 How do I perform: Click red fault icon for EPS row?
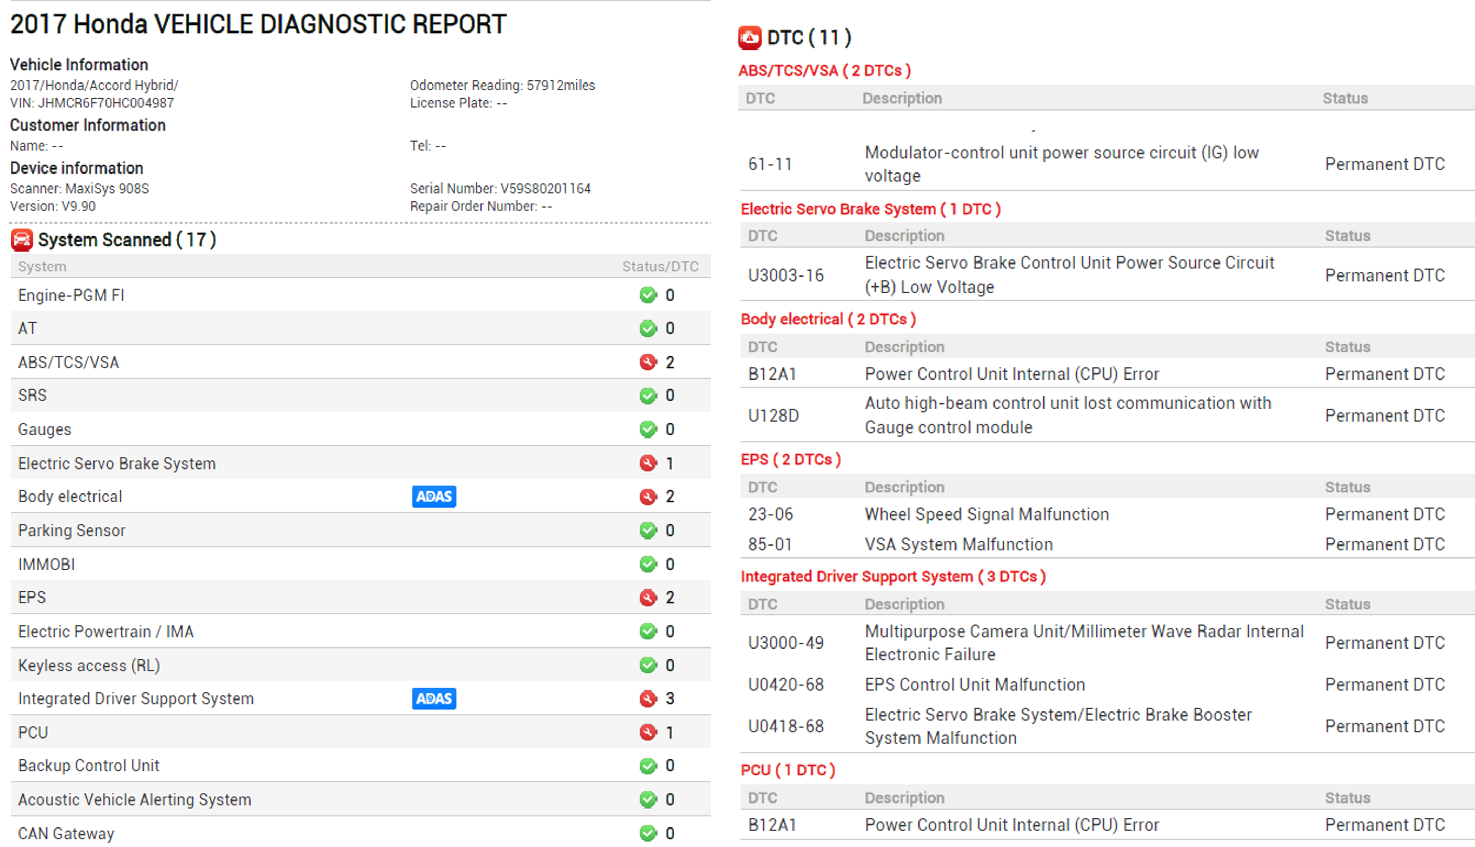[x=648, y=598]
